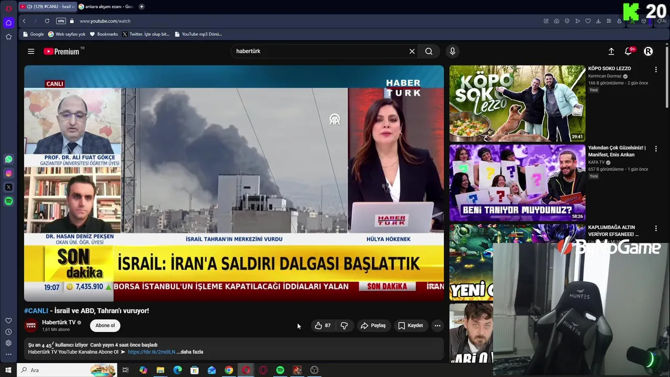The image size is (670, 377).
Task: Dislike the live video
Action: [344, 326]
